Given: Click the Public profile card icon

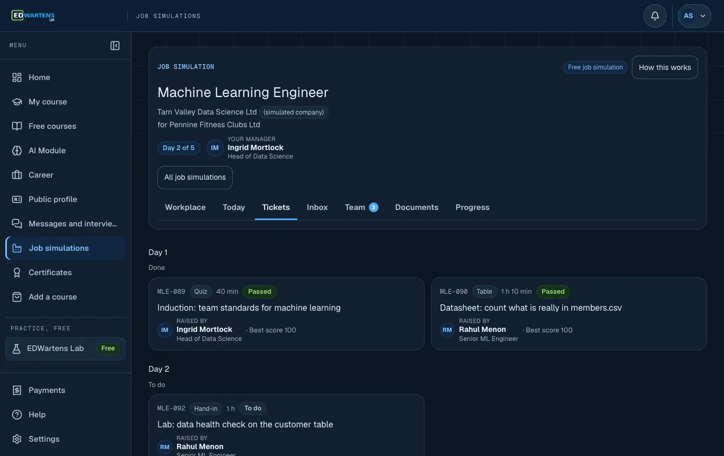Looking at the screenshot, I should pos(17,199).
